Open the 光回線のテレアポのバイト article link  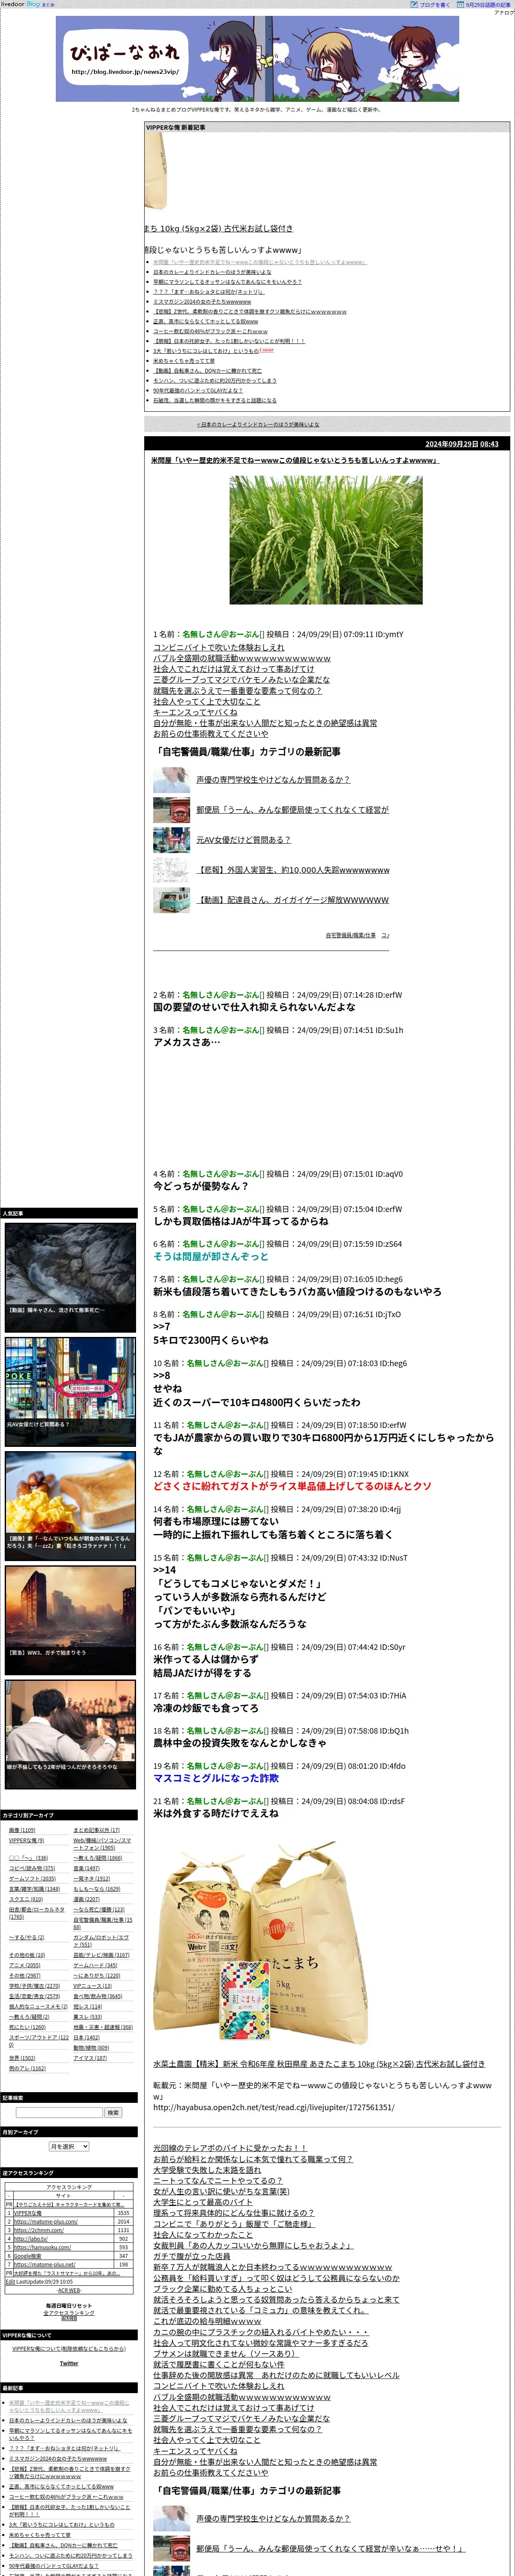[230, 2147]
